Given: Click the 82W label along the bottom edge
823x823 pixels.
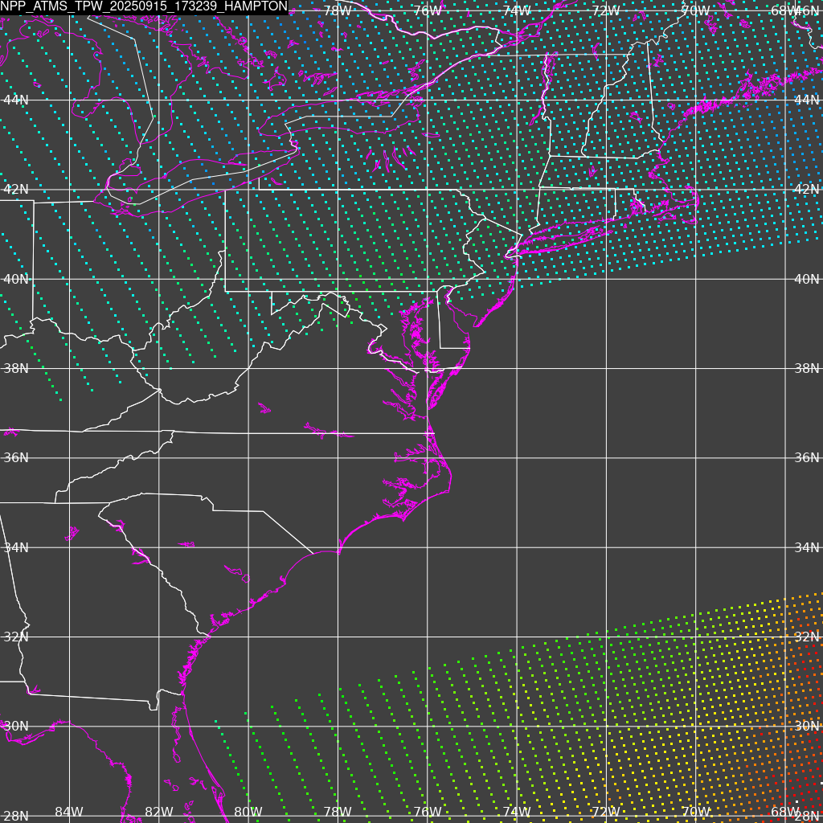Looking at the screenshot, I should pos(159,812).
